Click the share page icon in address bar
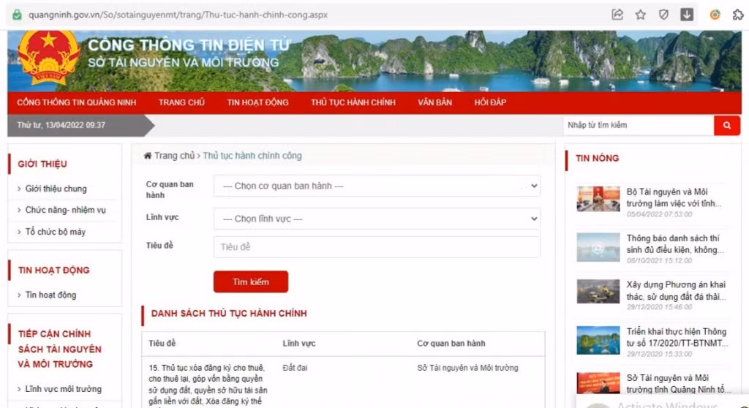Screen dimensions: 749x408 coord(617,15)
